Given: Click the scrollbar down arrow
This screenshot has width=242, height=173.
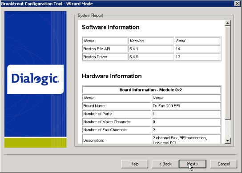Looking at the screenshot, I should click(x=228, y=141).
